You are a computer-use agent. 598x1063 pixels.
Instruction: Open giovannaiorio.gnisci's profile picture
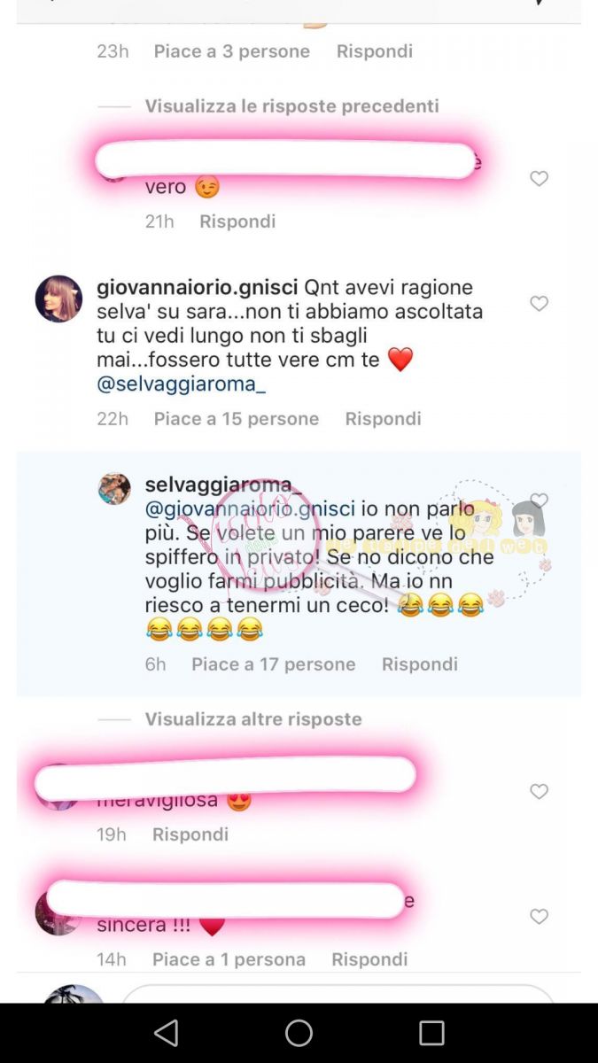tap(58, 299)
